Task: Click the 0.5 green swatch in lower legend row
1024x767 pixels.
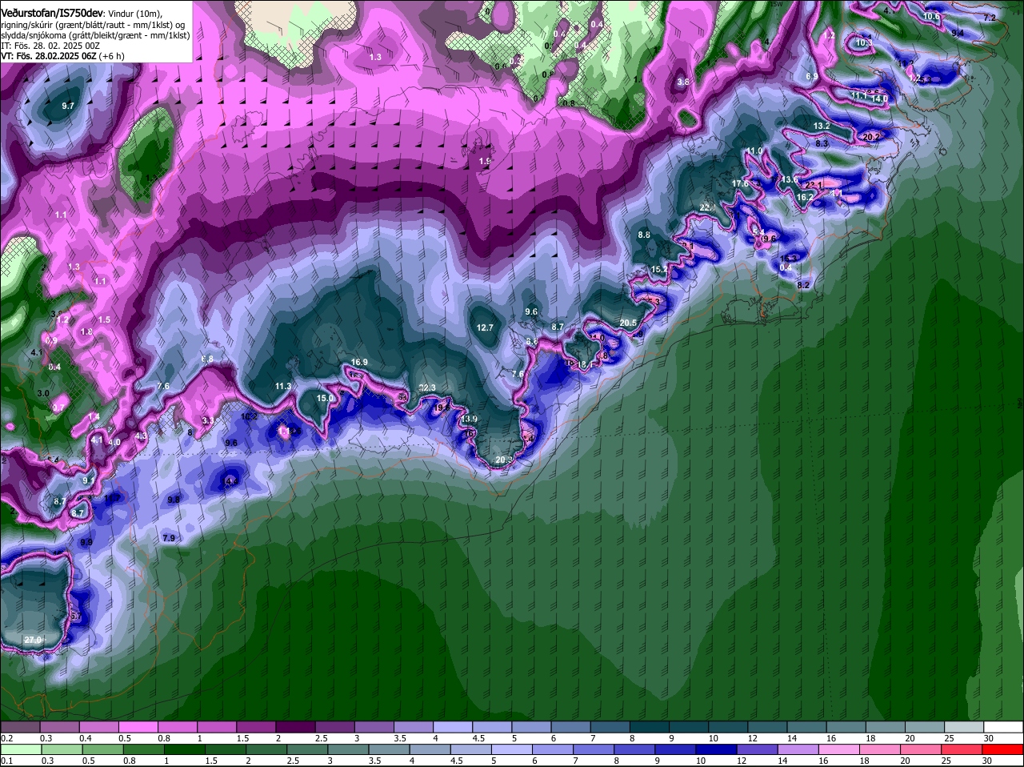Action: click(103, 749)
